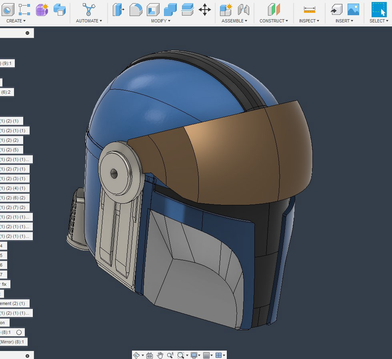Viewport: 392px width, 359px height.
Task: Open the INSERT dropdown menu
Action: coord(344,21)
